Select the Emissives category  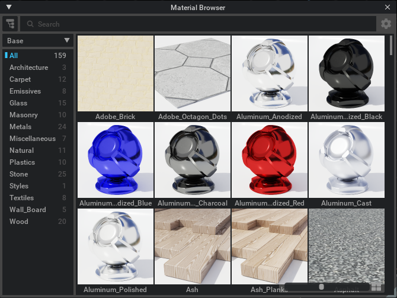point(25,91)
